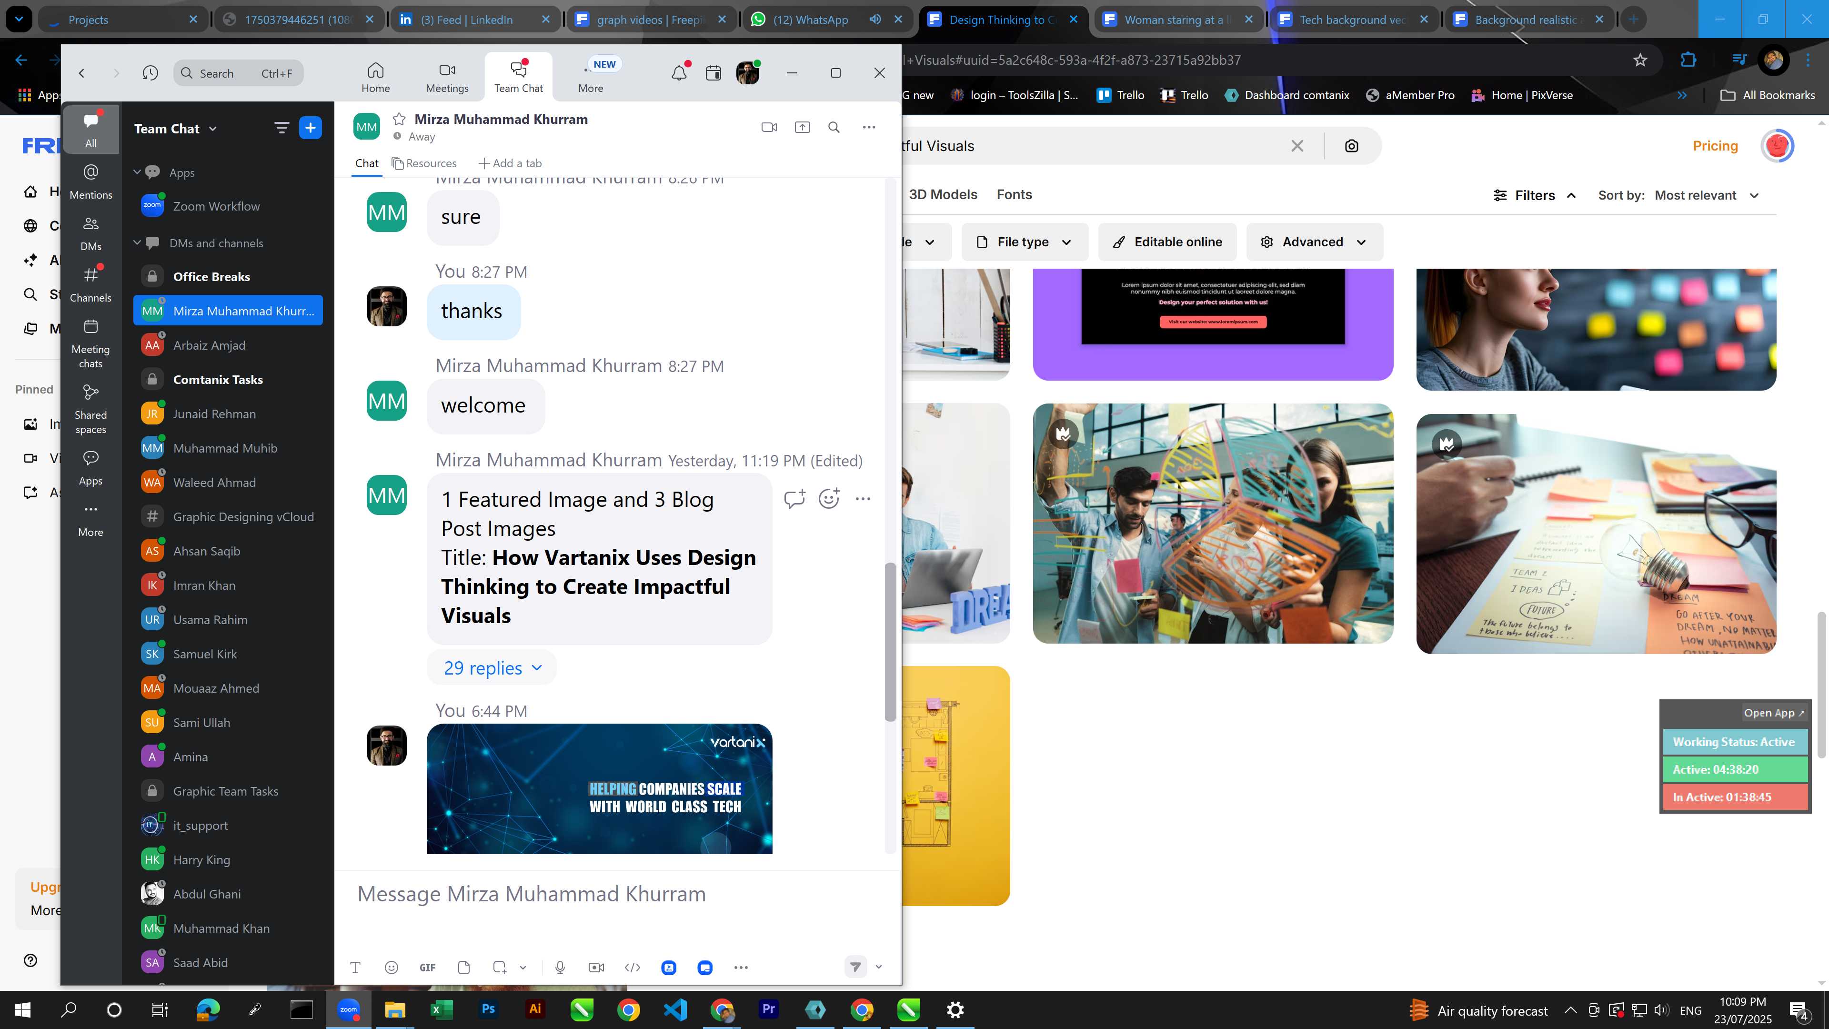Toggle the Filters panel on Freepik
This screenshot has height=1029, width=1829.
point(1535,195)
